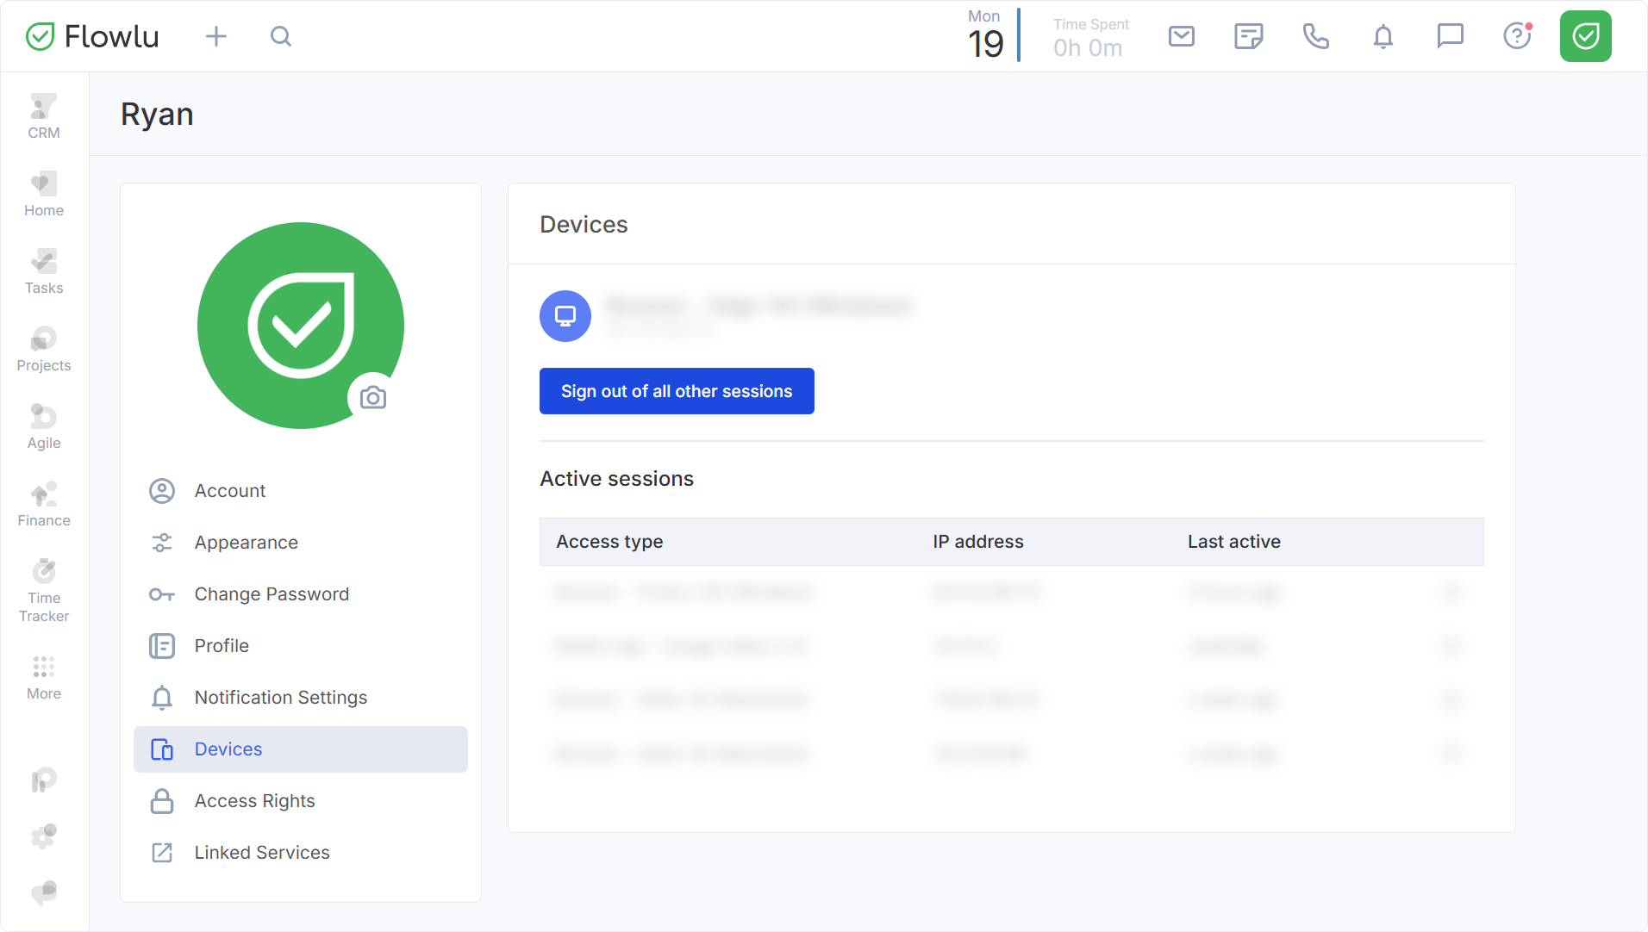Go to Time Tracker module
Image resolution: width=1648 pixels, height=932 pixels.
(x=44, y=591)
